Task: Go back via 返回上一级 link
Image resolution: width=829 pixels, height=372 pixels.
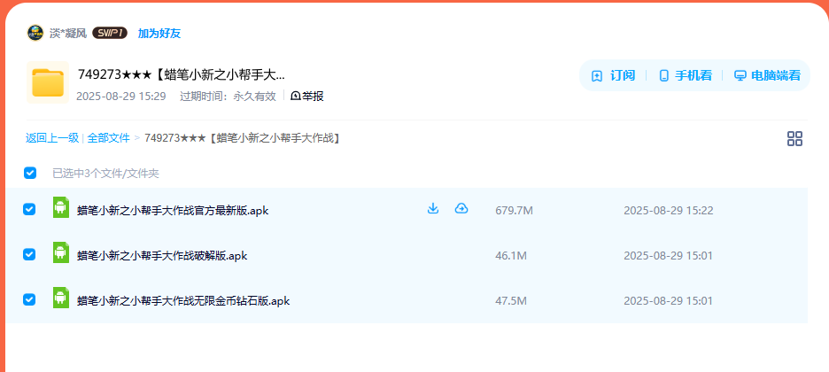Action: 51,138
